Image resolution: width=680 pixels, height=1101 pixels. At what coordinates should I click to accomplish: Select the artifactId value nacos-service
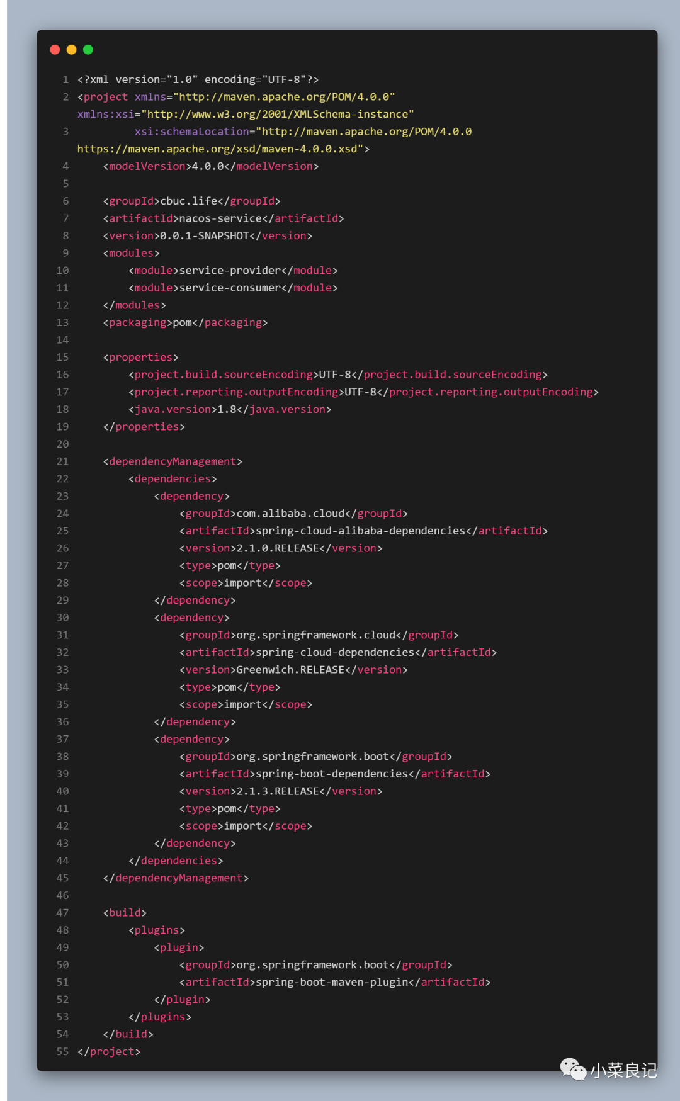220,218
